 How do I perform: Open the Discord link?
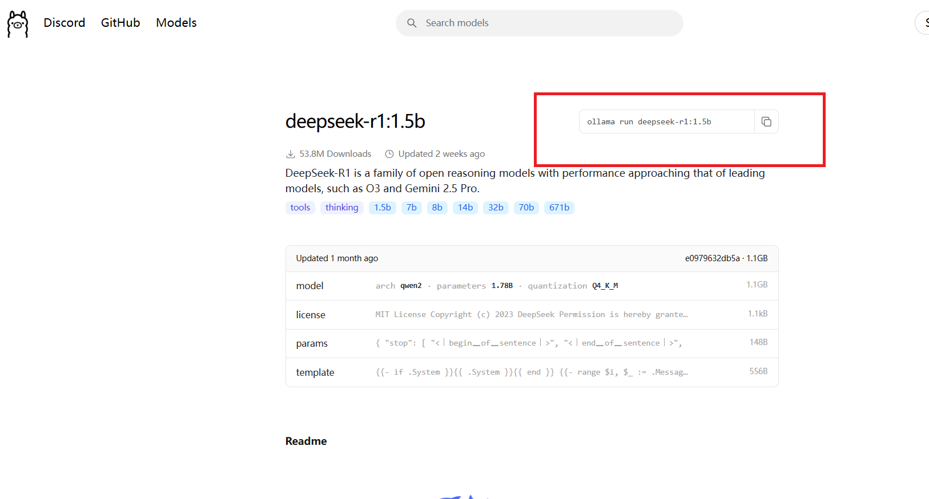[x=65, y=23]
